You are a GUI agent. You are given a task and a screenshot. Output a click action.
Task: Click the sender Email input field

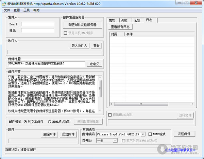point(38,24)
